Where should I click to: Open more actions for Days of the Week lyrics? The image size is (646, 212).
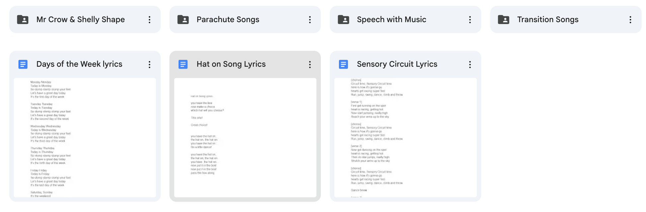[x=149, y=64]
